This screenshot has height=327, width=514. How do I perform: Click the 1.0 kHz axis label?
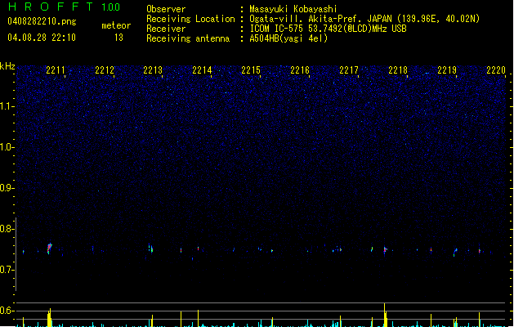[x=7, y=147]
